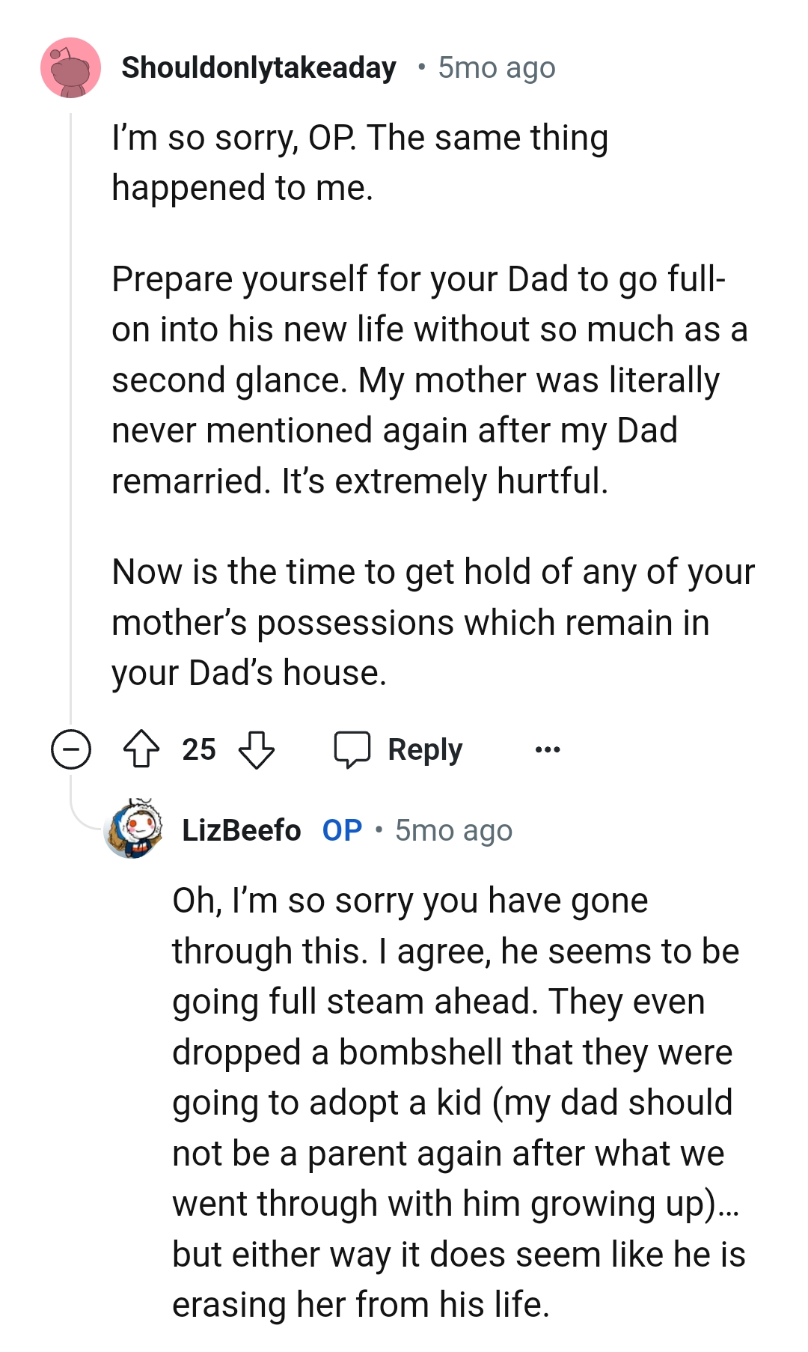Click the timestamp on LizBeefo's reply
This screenshot has height=1352, width=808.
pyautogui.click(x=453, y=830)
